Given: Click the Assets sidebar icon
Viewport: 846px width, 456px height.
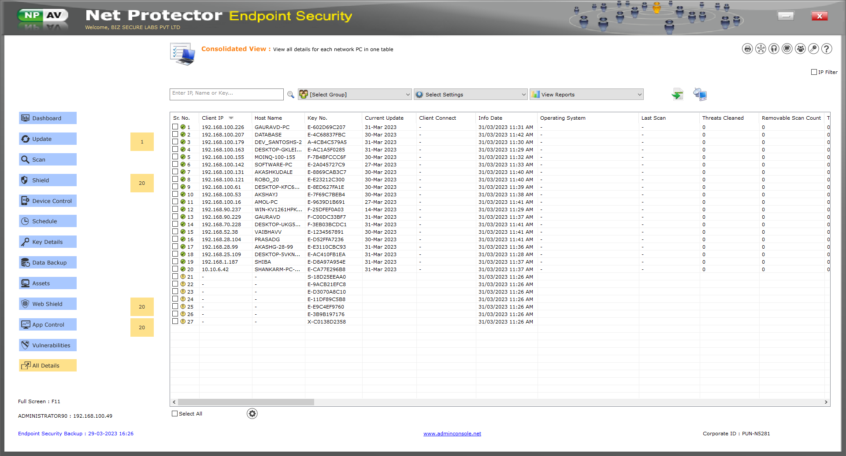Looking at the screenshot, I should pos(25,283).
